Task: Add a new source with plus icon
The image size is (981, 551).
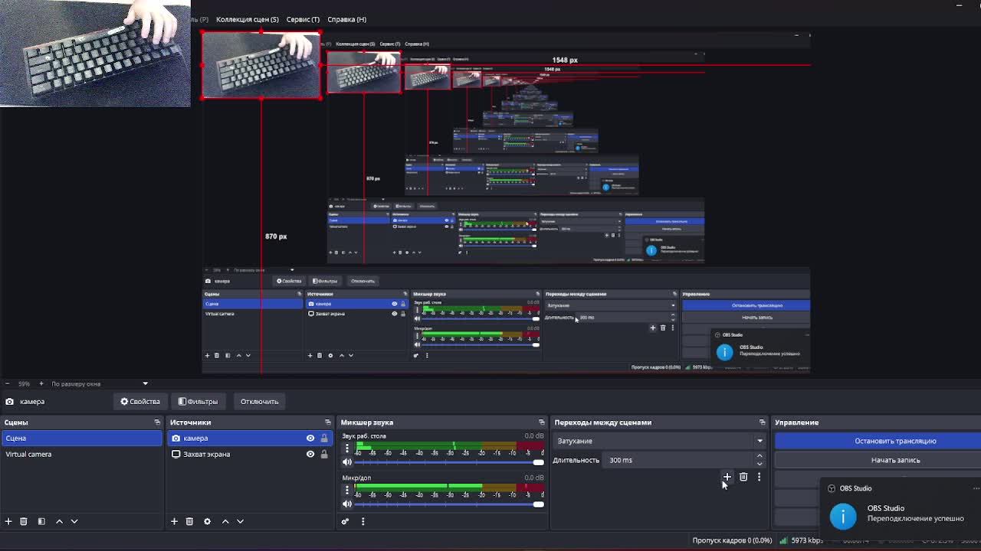Action: (174, 521)
